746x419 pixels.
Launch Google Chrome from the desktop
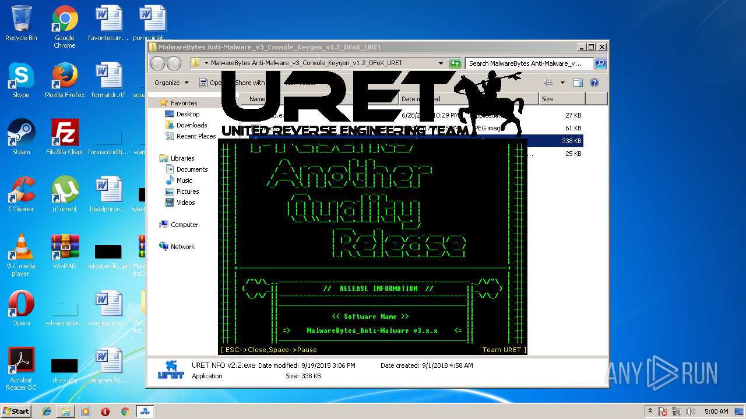click(65, 27)
